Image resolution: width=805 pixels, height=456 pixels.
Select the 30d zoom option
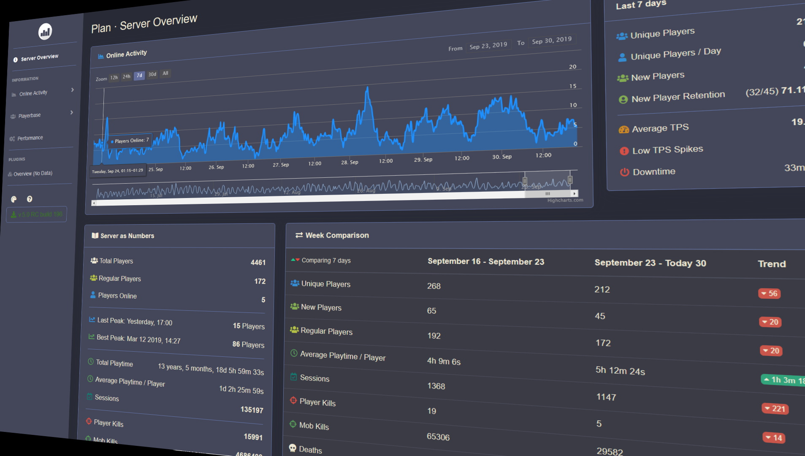(x=152, y=74)
